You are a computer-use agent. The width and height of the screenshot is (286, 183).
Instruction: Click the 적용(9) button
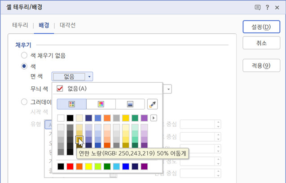click(x=261, y=65)
